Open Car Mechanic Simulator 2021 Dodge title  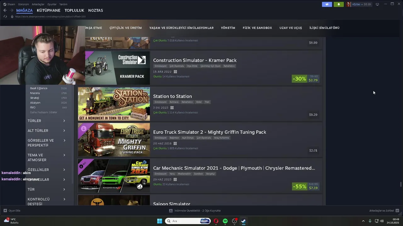click(234, 168)
